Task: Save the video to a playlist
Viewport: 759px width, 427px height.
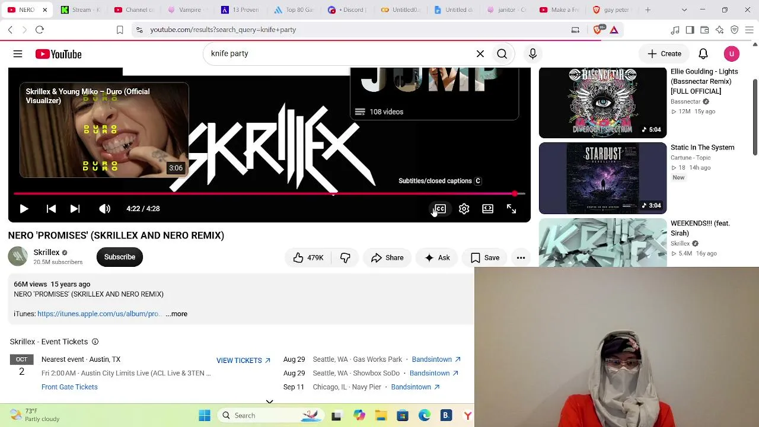Action: [x=485, y=257]
